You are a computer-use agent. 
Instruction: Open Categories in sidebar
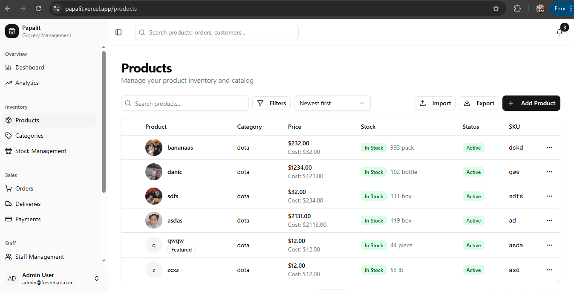click(x=49, y=136)
